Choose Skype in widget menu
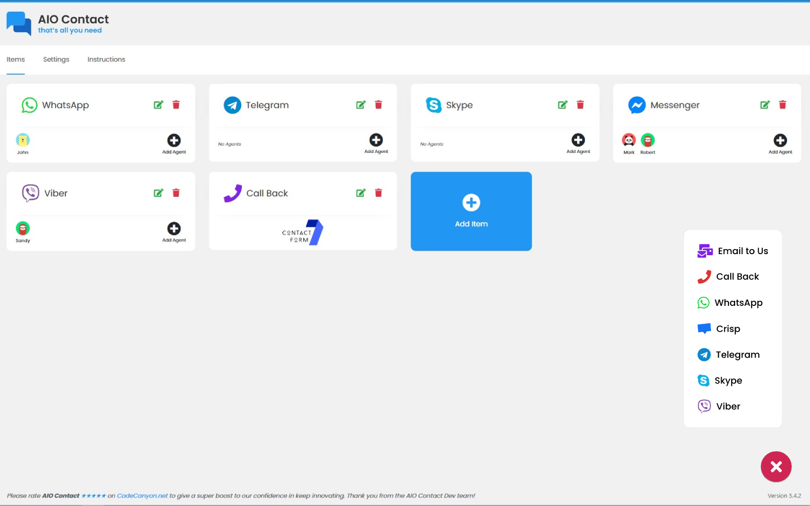810x506 pixels. tap(720, 381)
